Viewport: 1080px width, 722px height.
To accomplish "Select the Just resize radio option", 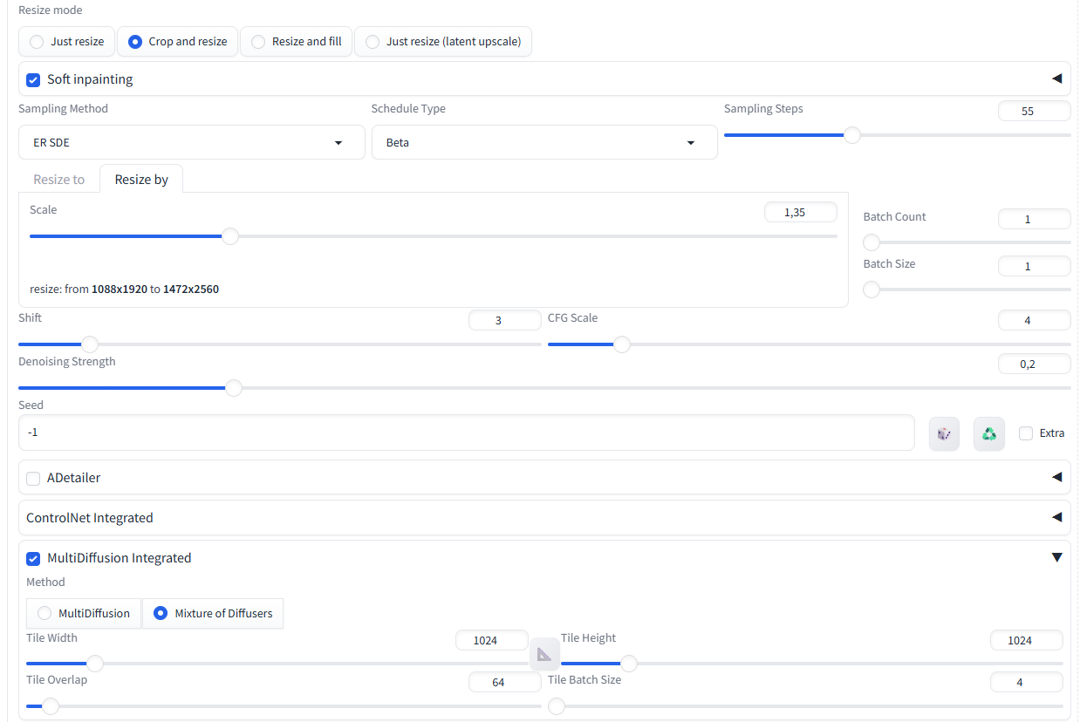I will (66, 41).
